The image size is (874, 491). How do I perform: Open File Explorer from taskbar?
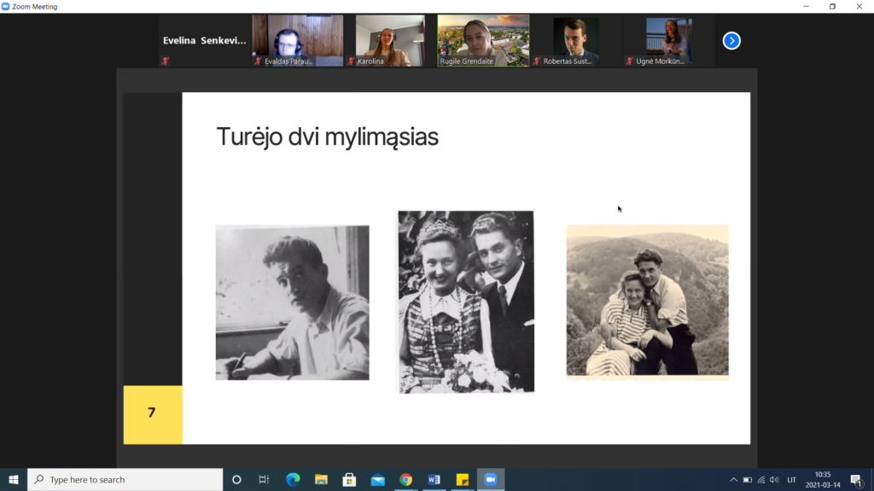pos(321,480)
